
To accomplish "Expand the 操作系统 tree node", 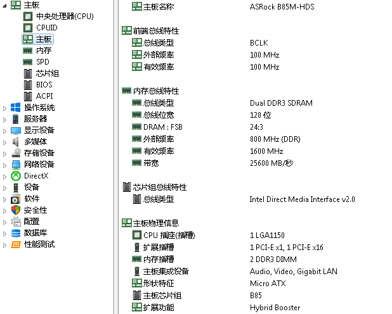I will point(4,108).
